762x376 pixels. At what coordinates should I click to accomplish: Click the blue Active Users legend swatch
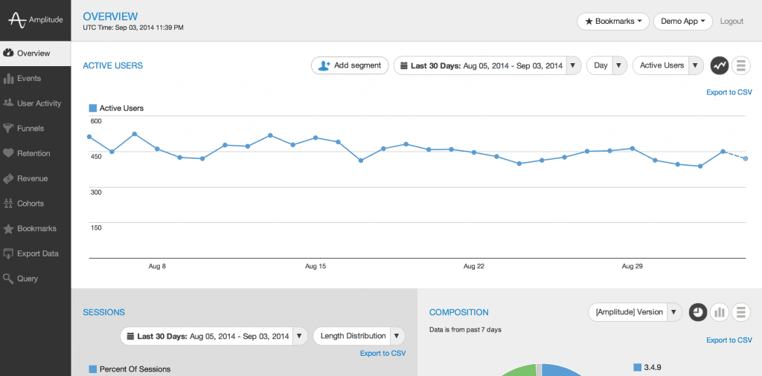(x=93, y=108)
